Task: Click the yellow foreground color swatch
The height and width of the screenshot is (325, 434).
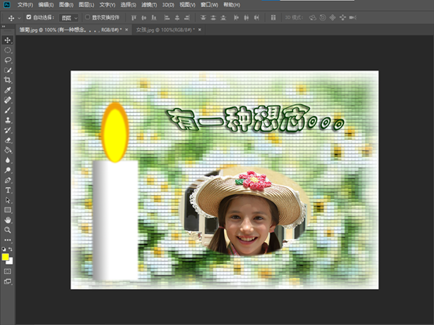Action: click(5, 257)
